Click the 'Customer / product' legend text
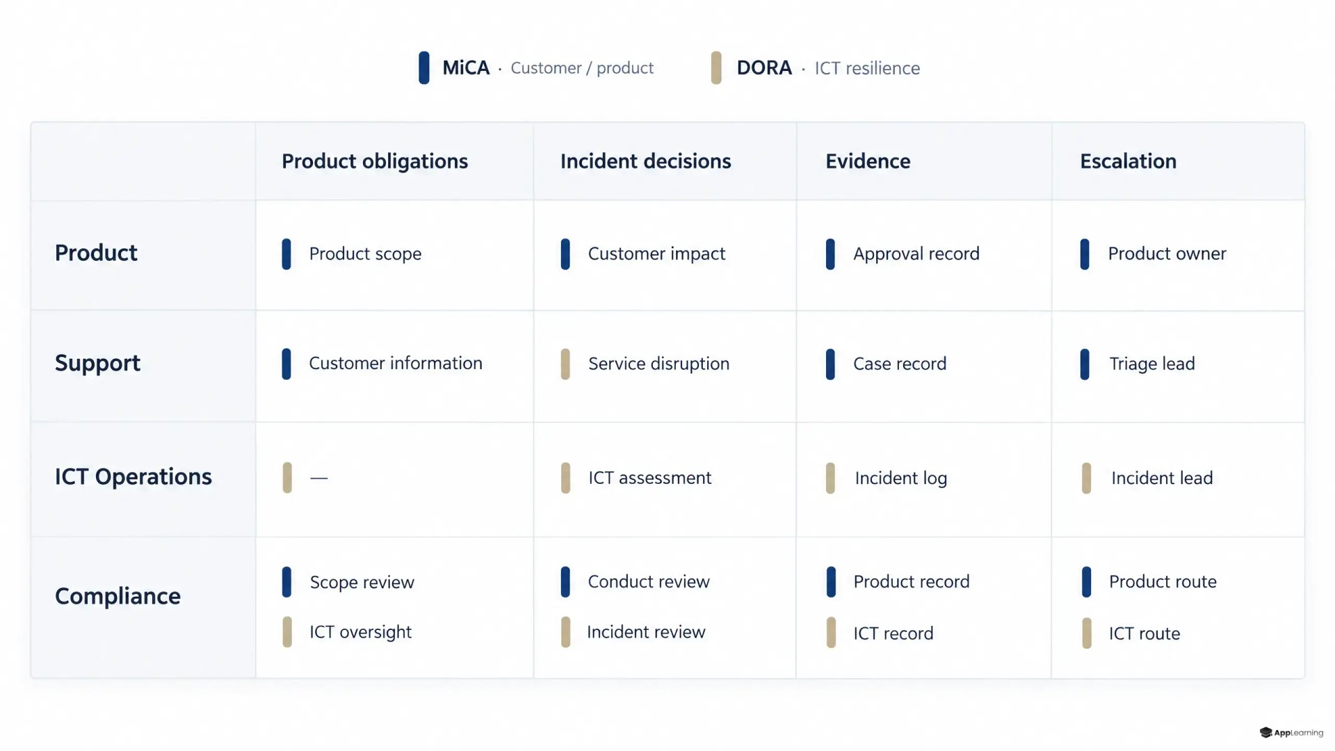 (x=582, y=68)
